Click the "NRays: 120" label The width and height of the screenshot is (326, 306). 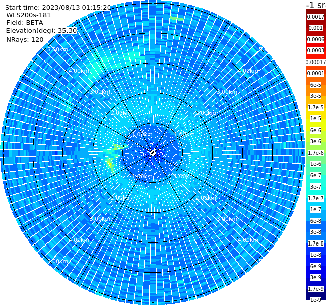pyautogui.click(x=25, y=39)
